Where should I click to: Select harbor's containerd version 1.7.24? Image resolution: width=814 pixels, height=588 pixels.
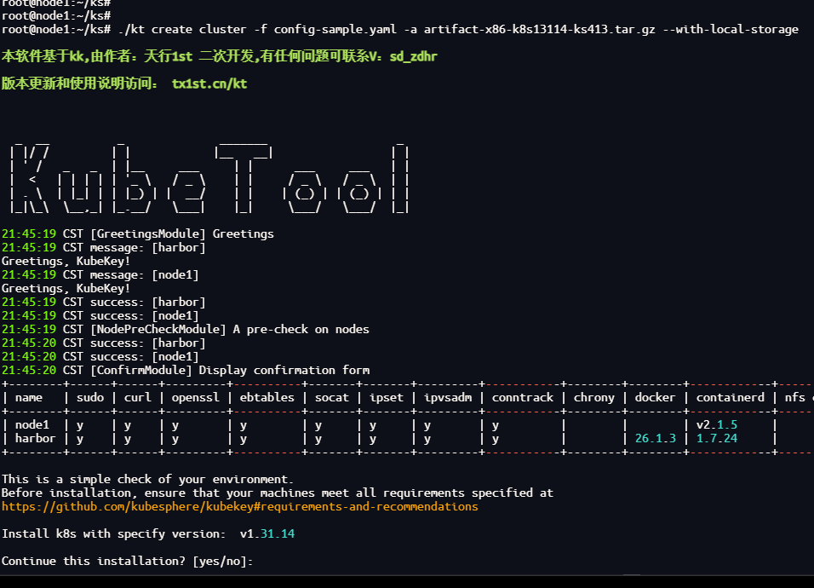pos(717,438)
